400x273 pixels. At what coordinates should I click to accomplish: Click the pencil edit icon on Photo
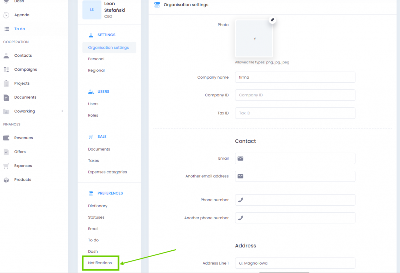[272, 20]
